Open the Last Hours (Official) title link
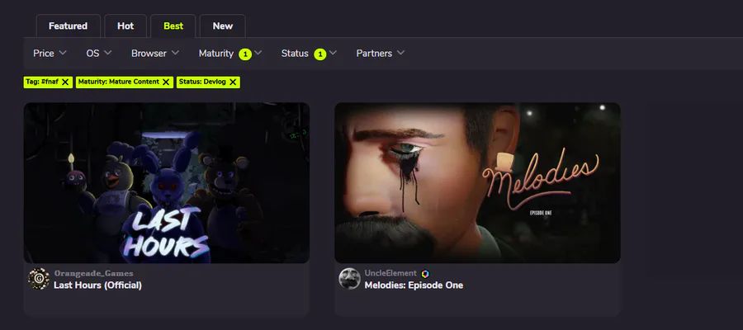743x330 pixels. 97,285
